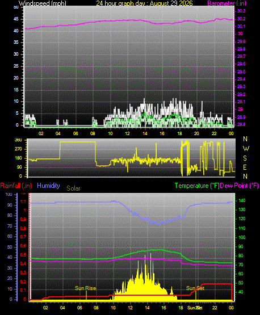Select the Rainfall (in) legend label

[x=16, y=186]
